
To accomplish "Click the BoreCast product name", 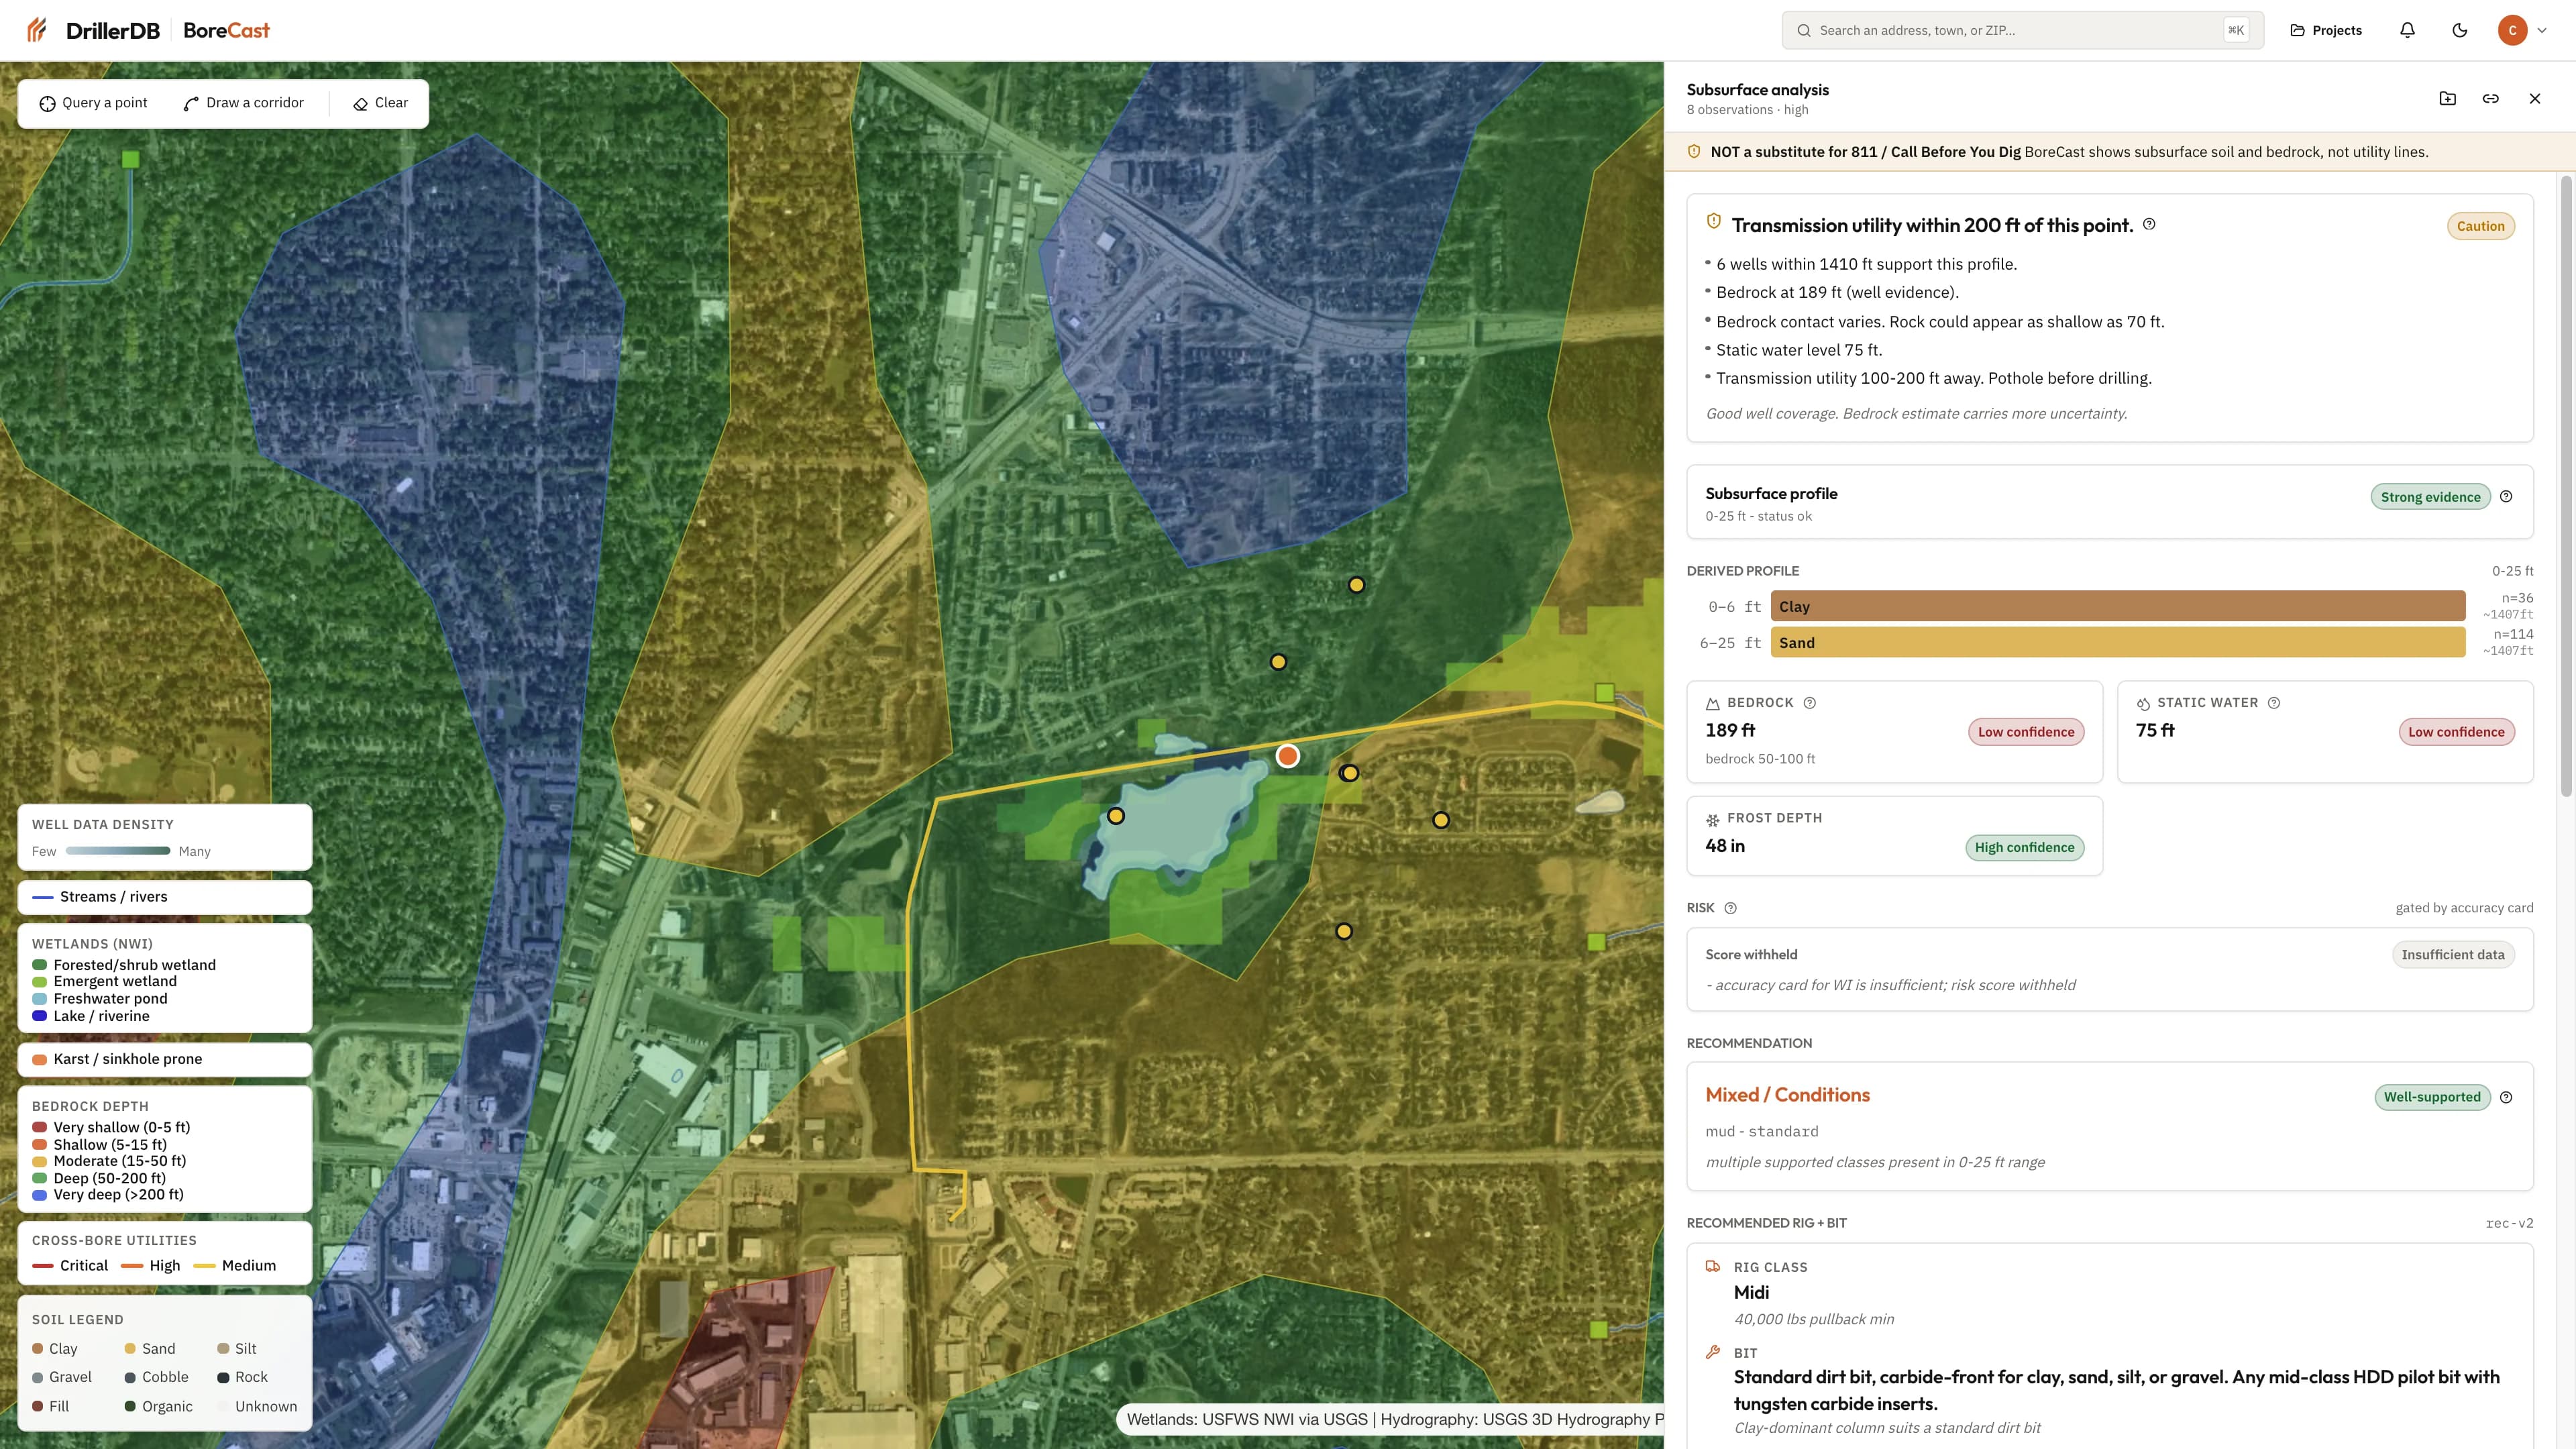I will 226,30.
